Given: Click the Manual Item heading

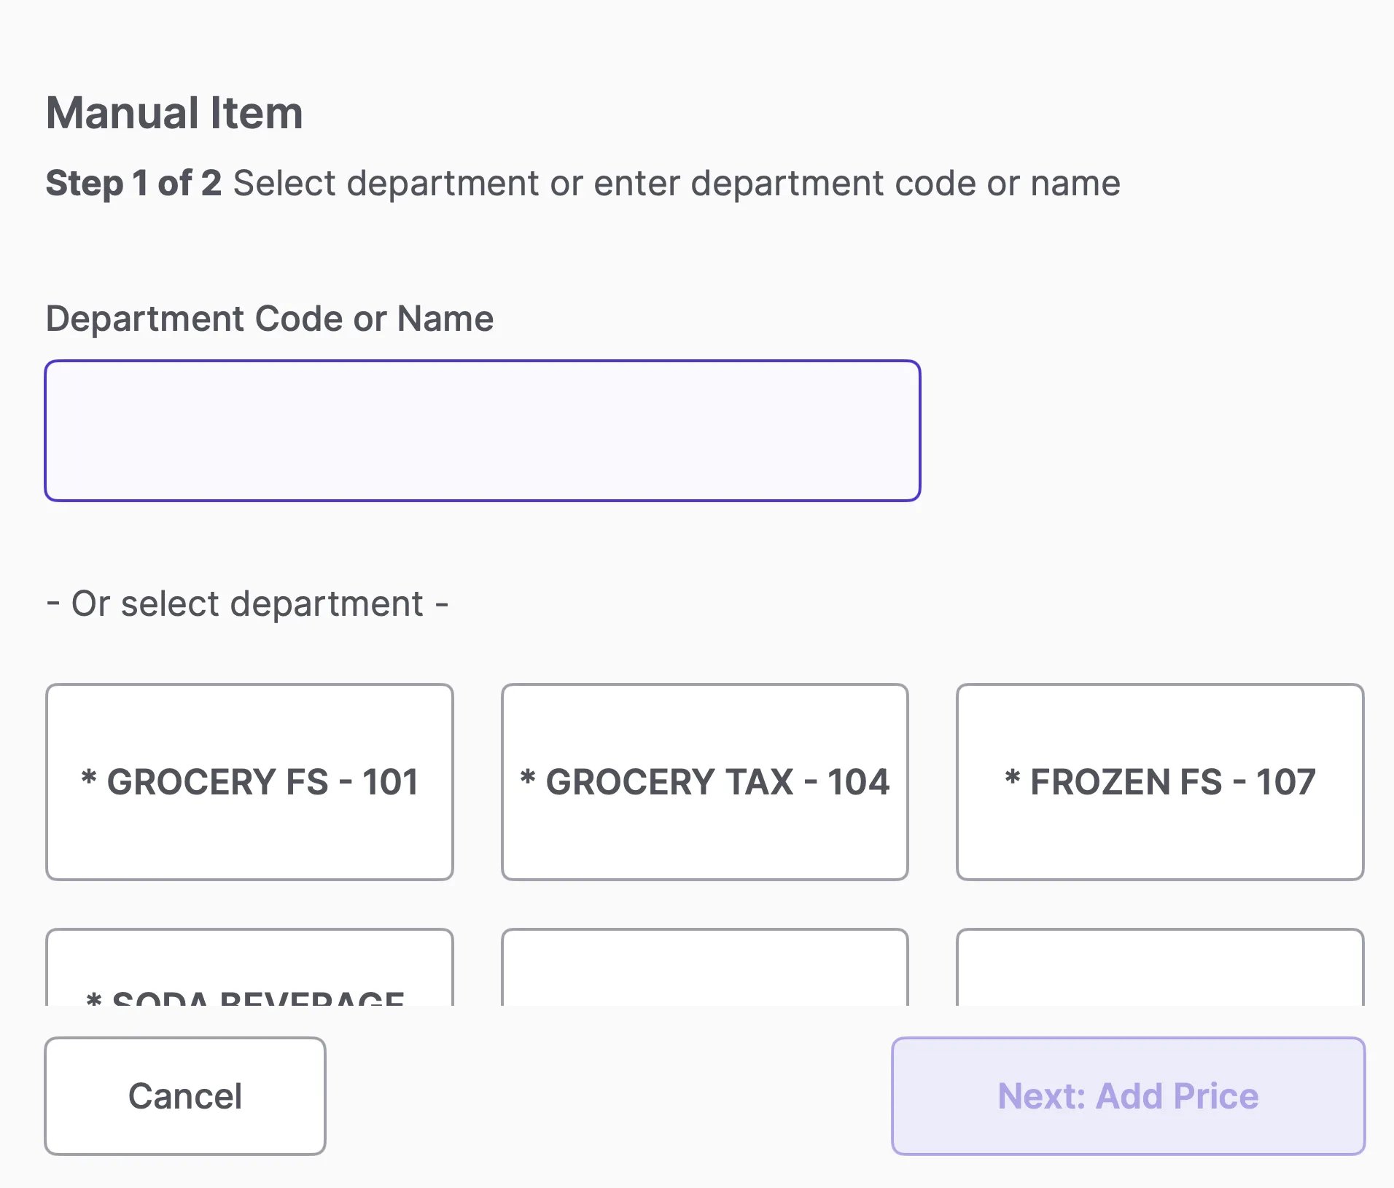Looking at the screenshot, I should coord(174,114).
